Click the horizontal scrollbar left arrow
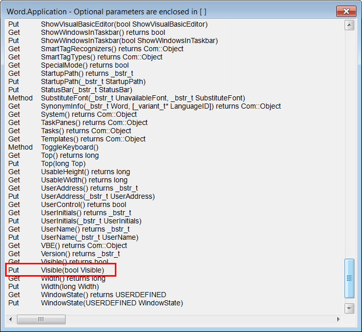Screen dimensions: 362x332 (x=10, y=319)
